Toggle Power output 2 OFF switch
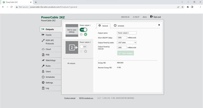The image size is (203, 108). point(83,47)
